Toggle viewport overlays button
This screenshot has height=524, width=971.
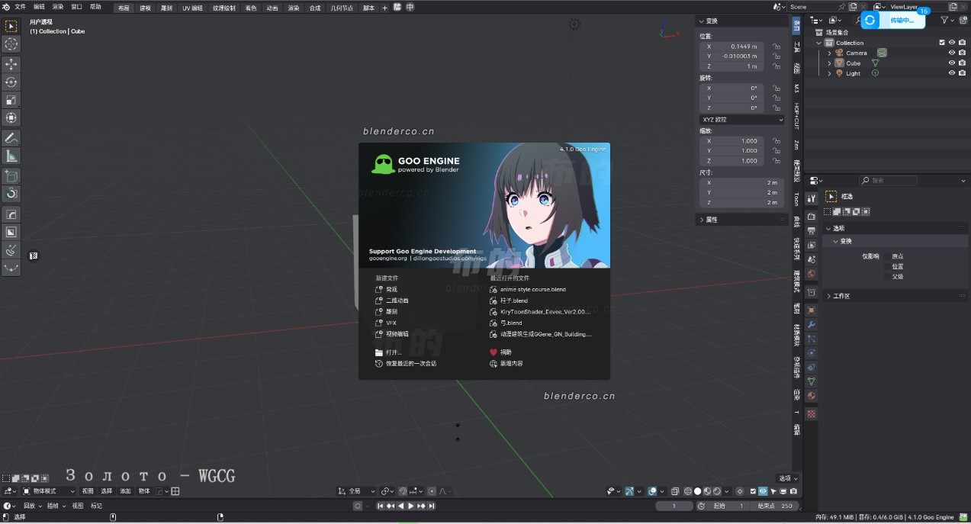point(653,491)
